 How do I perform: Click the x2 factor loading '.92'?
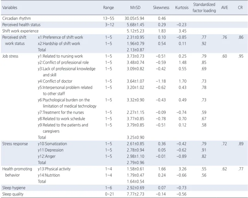pyautogui.click(x=204, y=44)
